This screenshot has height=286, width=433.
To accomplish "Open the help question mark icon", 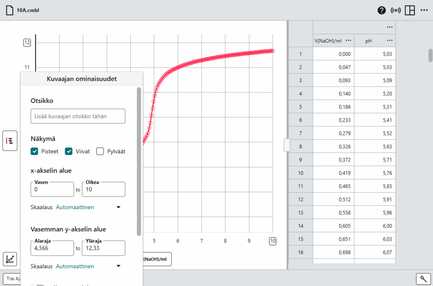I will (x=381, y=10).
